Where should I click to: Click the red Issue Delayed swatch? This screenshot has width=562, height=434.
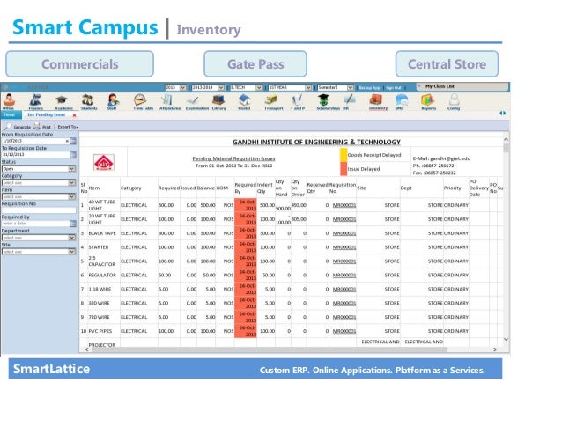click(x=344, y=169)
